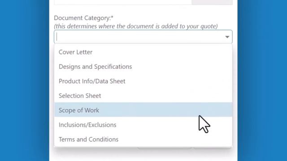Choose Designs and Specifications option
This screenshot has height=161, width=287.
[x=143, y=67]
